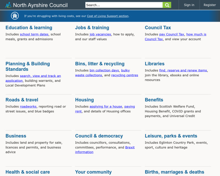Click the roadworks link

28,106
